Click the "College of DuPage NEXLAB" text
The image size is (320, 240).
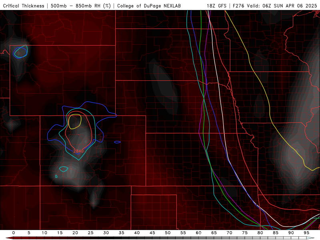coord(149,6)
